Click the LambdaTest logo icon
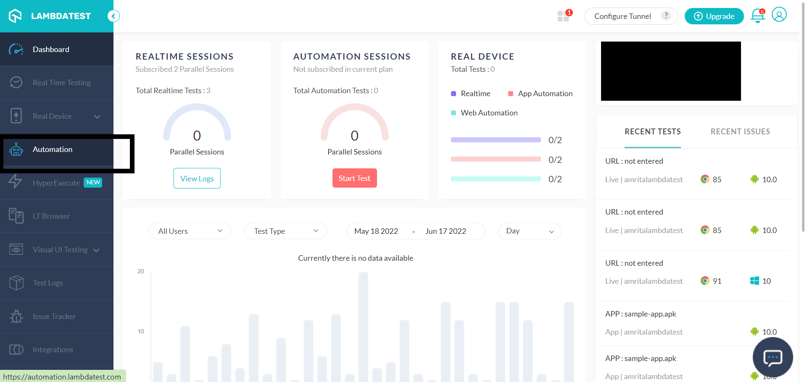This screenshot has height=382, width=807. coord(16,16)
